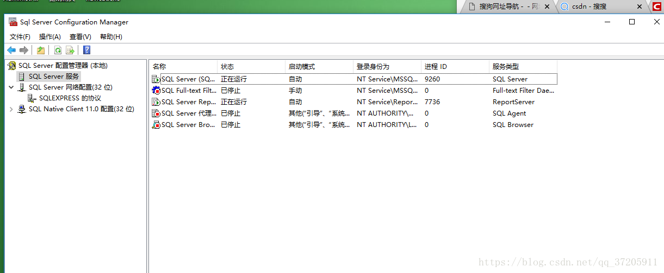Click the SQLEXPRESS 的协议 tree icon

(32, 98)
